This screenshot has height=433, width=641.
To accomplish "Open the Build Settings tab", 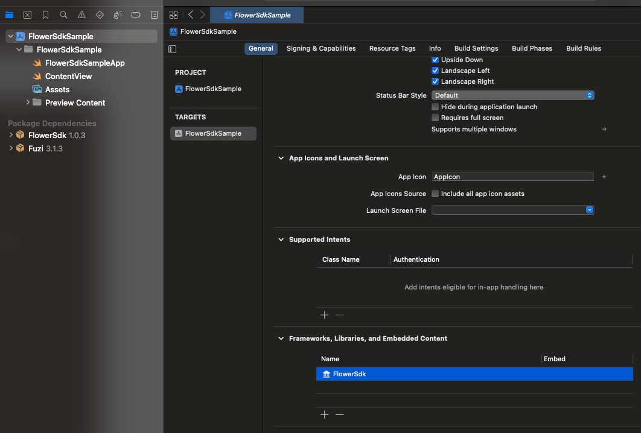I will point(476,48).
